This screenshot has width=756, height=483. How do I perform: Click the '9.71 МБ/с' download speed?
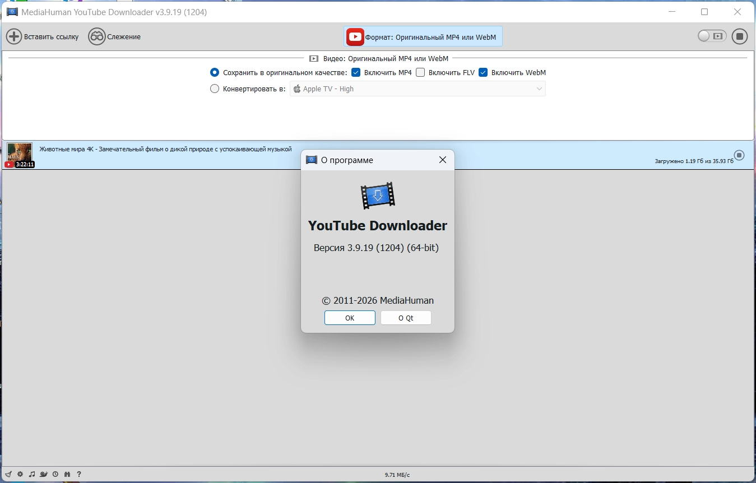pyautogui.click(x=397, y=475)
